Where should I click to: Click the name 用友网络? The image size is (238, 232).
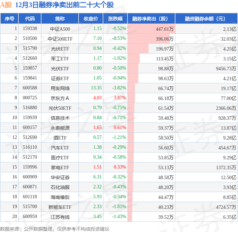[x=60, y=88]
